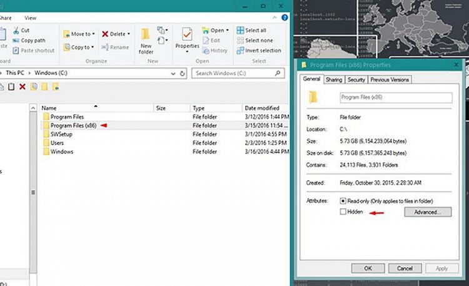
Task: Click This PC in the breadcrumb
Action: [x=15, y=73]
